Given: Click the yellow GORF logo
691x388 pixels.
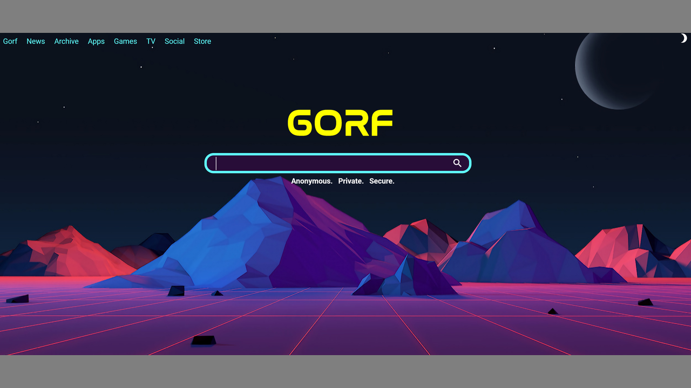Looking at the screenshot, I should pyautogui.click(x=340, y=123).
